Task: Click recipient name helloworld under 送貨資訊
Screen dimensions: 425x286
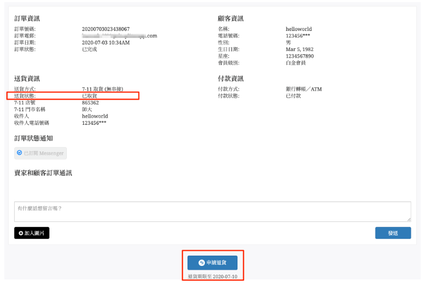Action: 95,116
